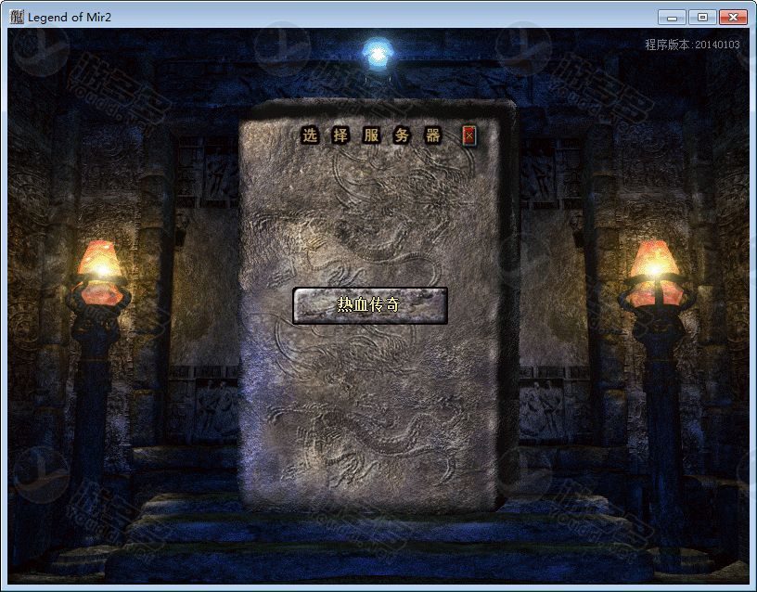The width and height of the screenshot is (757, 592).
Task: Click the Legend of Mir2 title bar icon
Action: pos(17,17)
